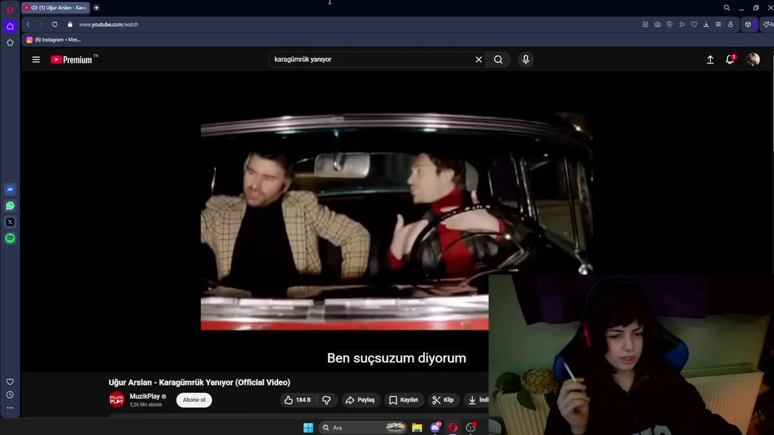Click the Opera tab search magnifier
Viewport: 774px width, 435px height.
coord(727,8)
